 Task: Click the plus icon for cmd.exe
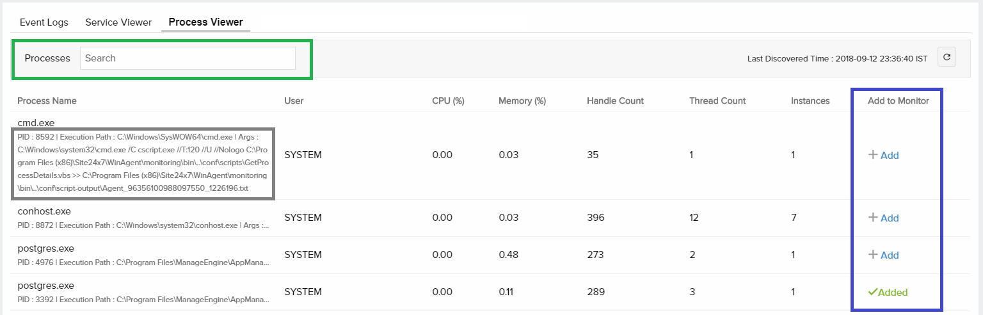pos(872,154)
